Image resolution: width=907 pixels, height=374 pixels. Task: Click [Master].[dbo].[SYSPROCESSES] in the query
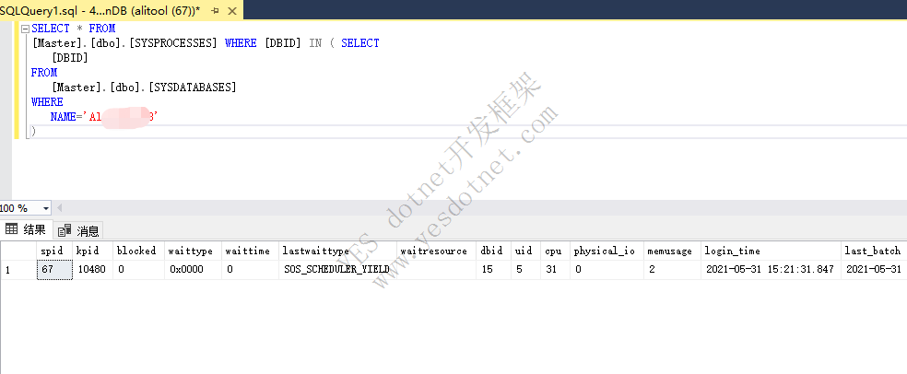click(x=125, y=43)
